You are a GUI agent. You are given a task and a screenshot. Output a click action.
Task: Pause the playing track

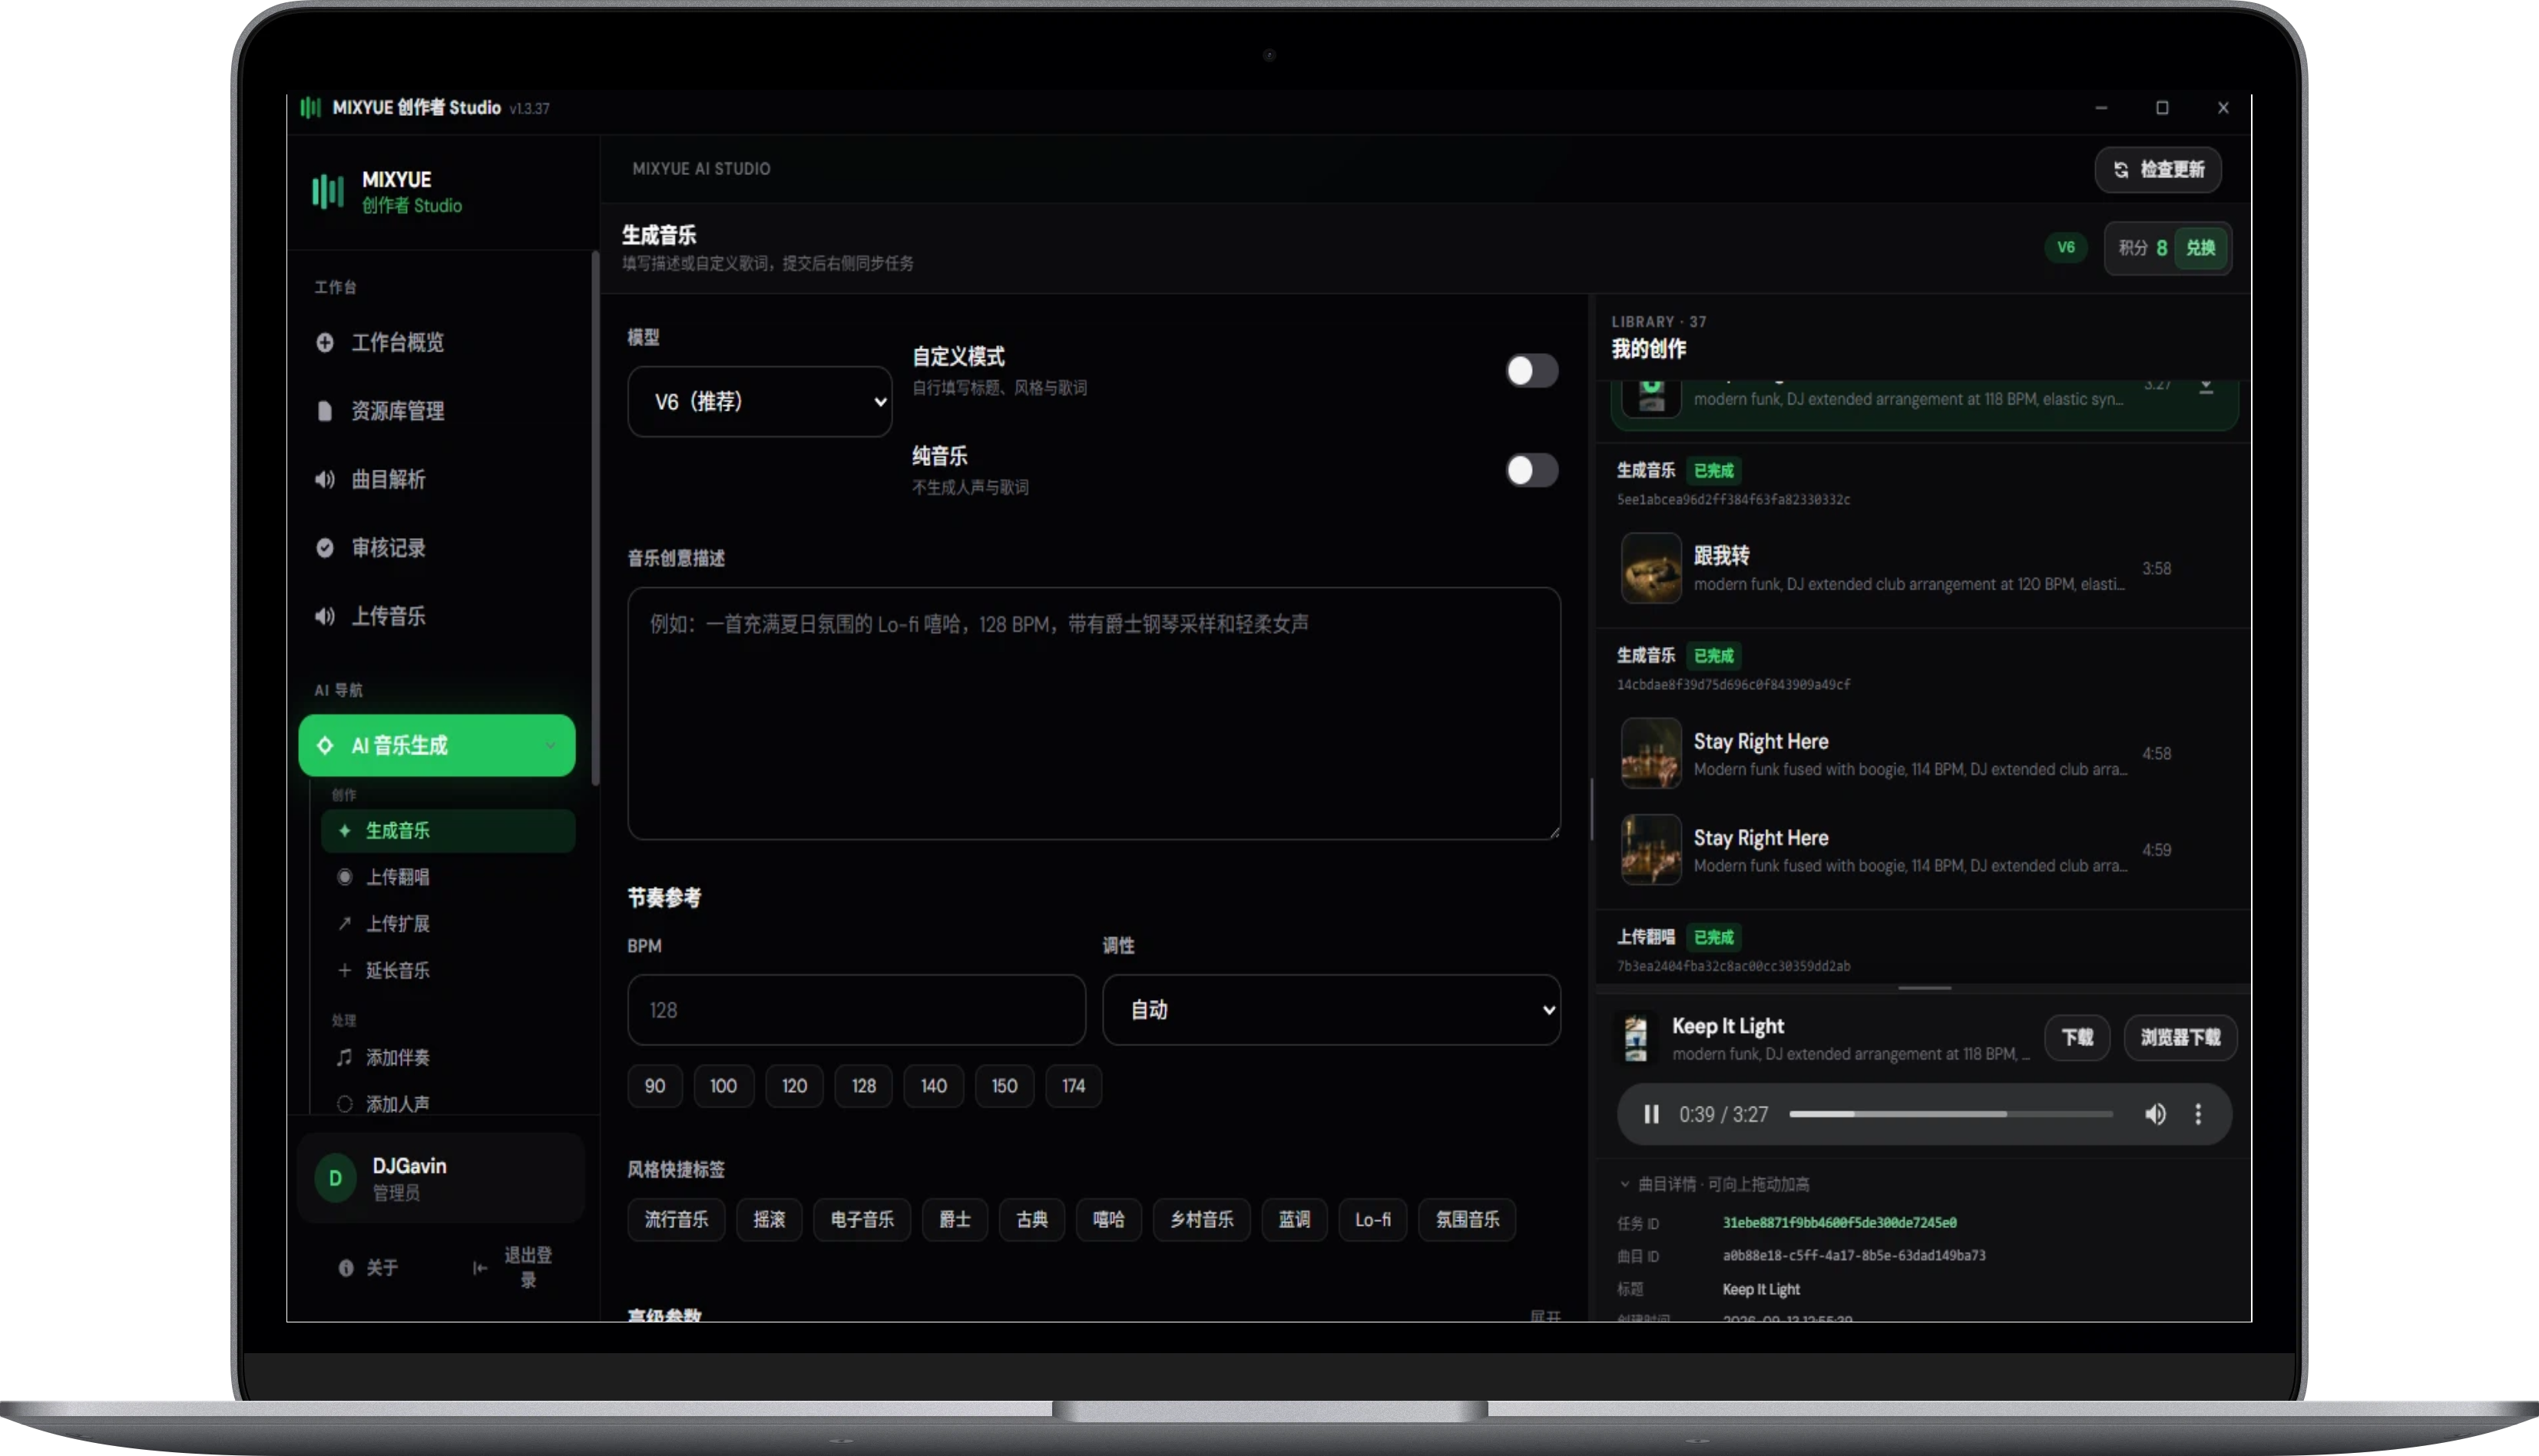tap(1652, 1114)
